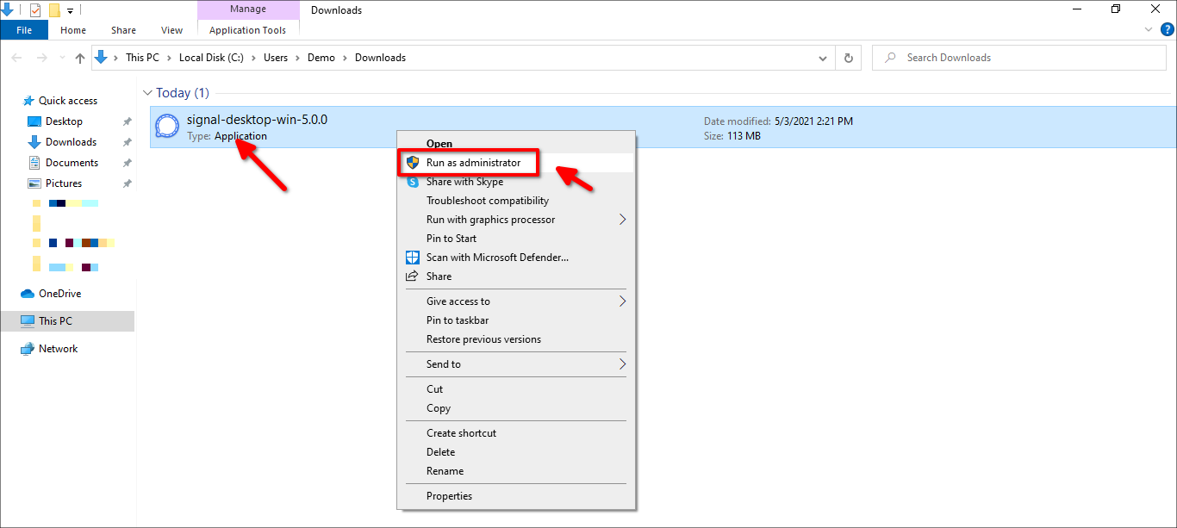The width and height of the screenshot is (1177, 528).
Task: Click Local Disk (C:) in the address bar
Action: click(x=211, y=58)
